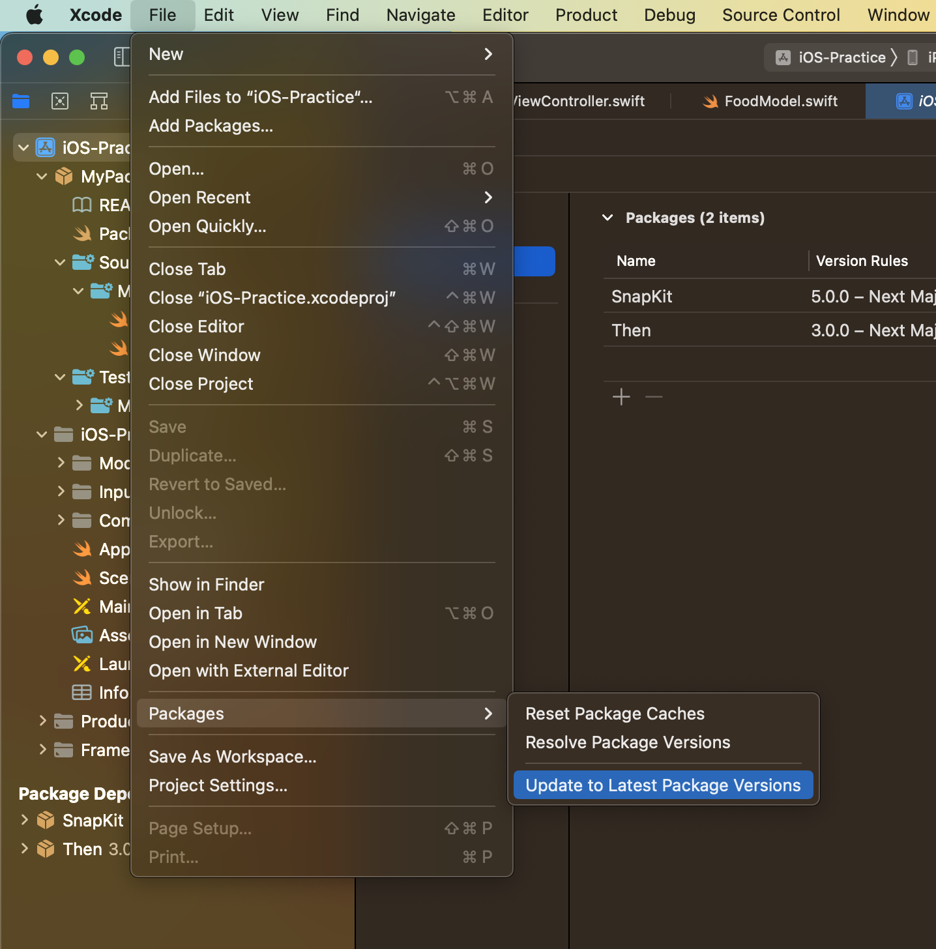
Task: Select the Info plist table icon
Action: point(81,692)
